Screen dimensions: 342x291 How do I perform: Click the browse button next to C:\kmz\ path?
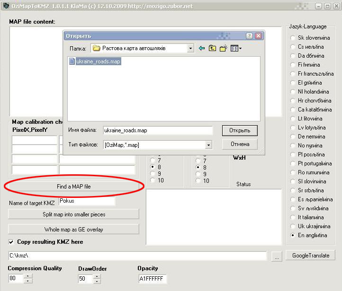click(x=277, y=256)
